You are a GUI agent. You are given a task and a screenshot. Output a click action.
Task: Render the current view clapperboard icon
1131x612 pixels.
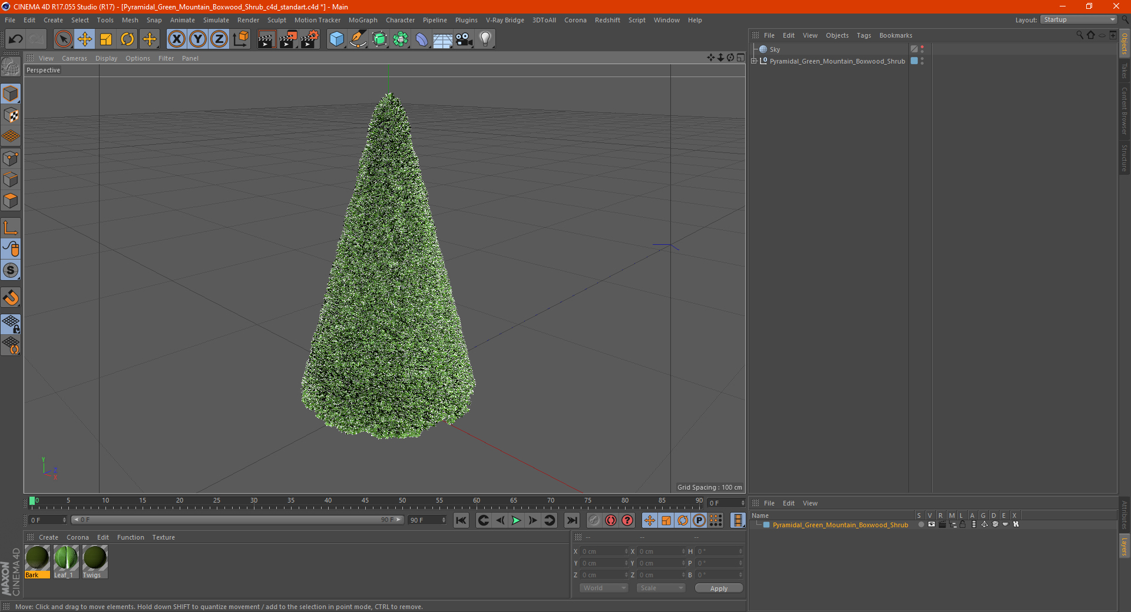coord(266,39)
